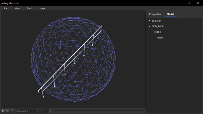203x114 pixels.
Task: Pause the animation playback
Action: point(8,111)
